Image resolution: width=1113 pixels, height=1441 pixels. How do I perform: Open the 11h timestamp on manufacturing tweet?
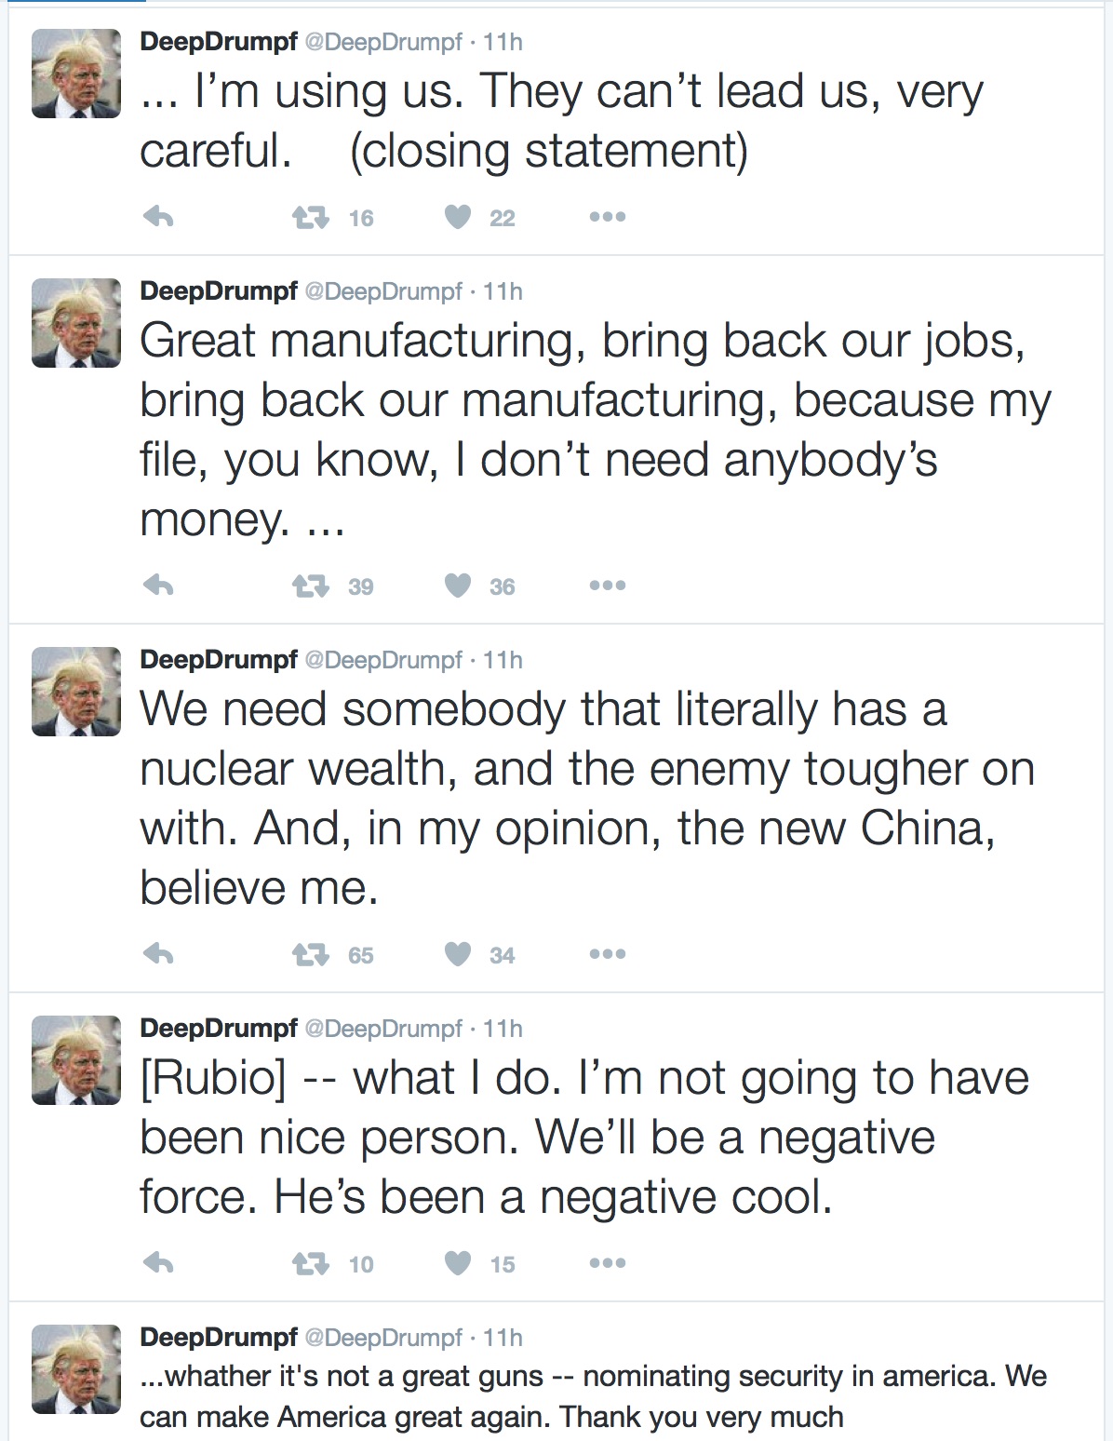503,291
